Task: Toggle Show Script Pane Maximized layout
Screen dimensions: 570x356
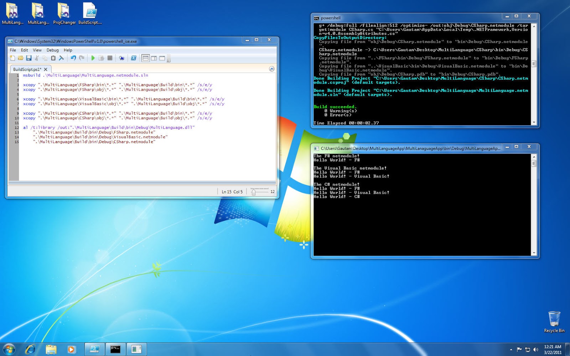Action: [x=163, y=58]
